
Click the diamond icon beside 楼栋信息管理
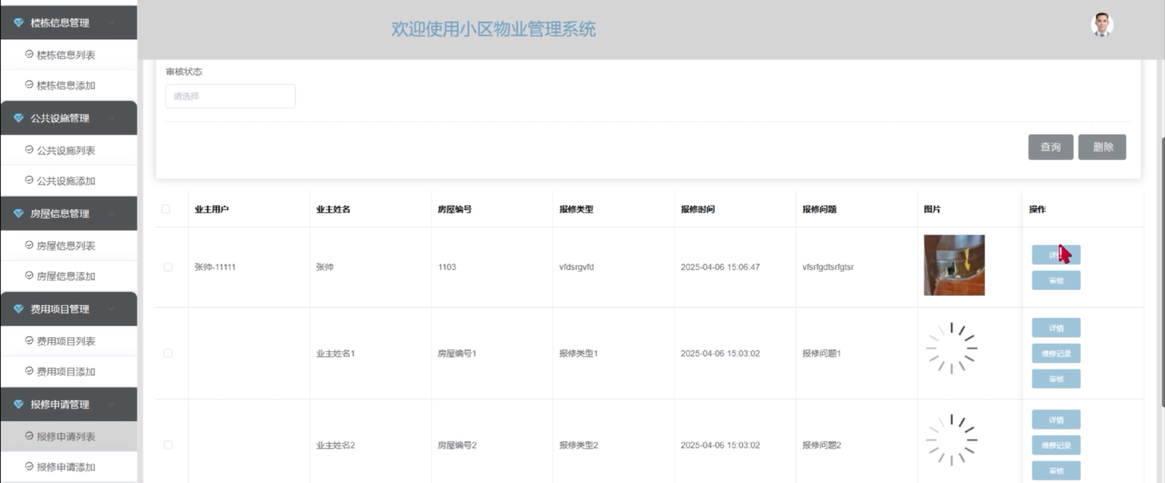click(x=19, y=23)
